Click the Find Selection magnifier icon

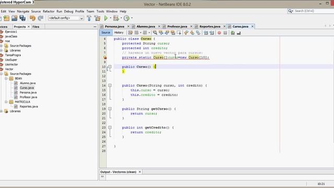coord(155,32)
